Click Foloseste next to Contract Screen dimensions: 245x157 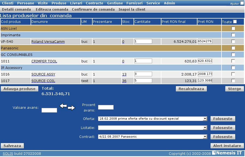coord(223,137)
